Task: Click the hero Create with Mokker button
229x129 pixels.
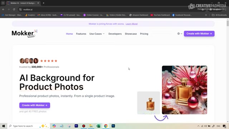Action: point(35,105)
